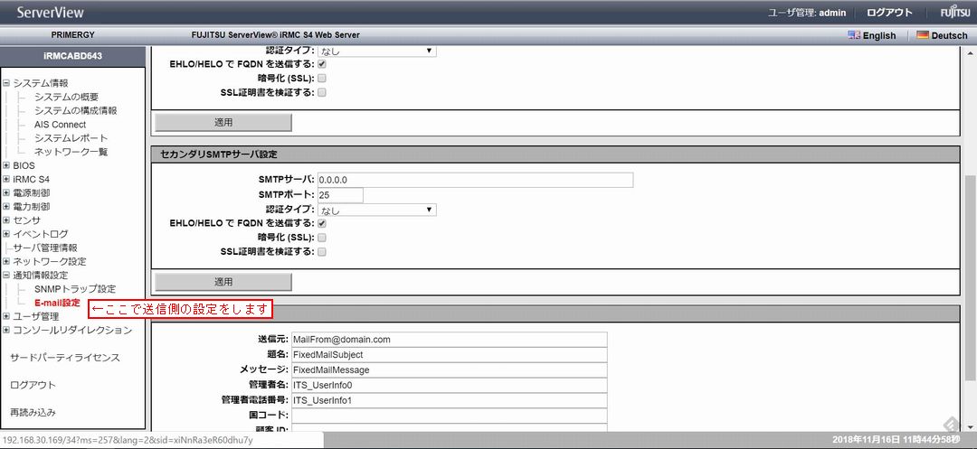977x449 pixels.
Task: Click the secondary SMTPサーバ input field
Action: pos(475,180)
